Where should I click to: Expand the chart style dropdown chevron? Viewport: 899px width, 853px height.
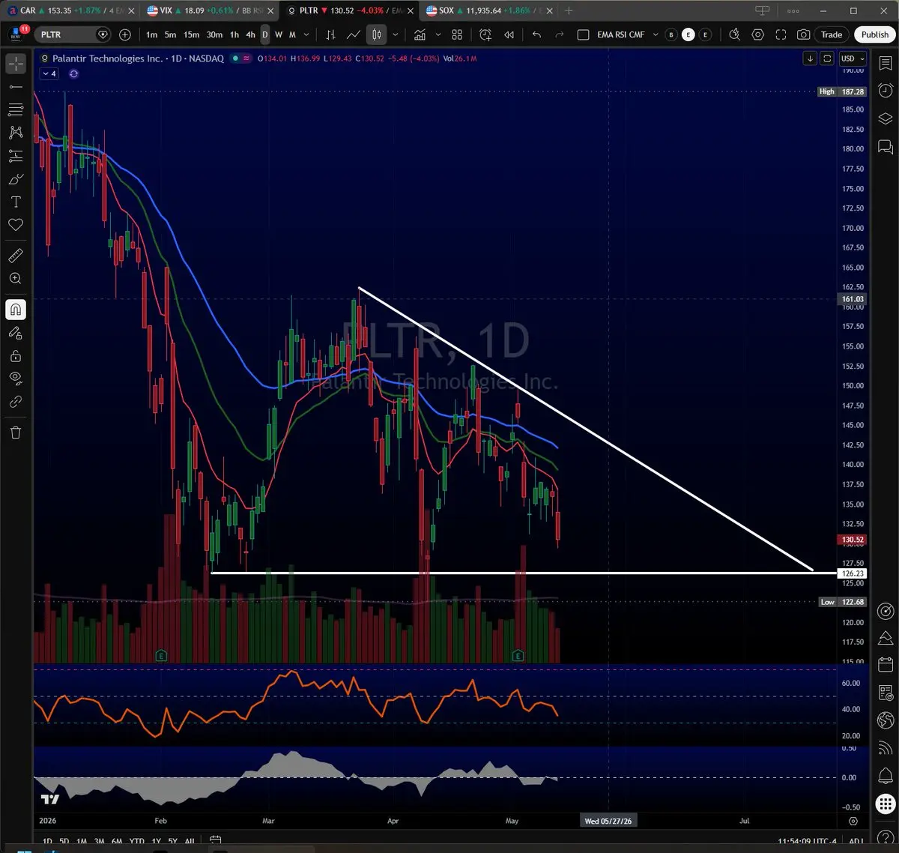[x=395, y=34]
